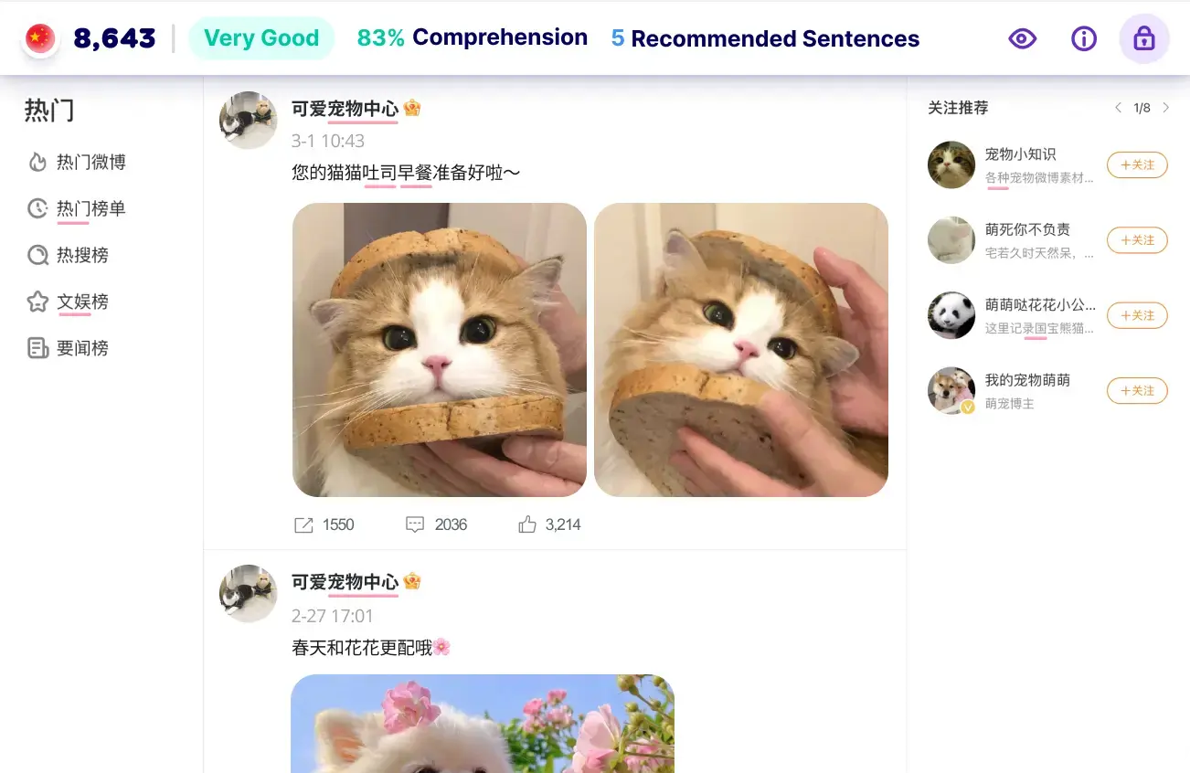
Task: Open the 热搜榜 sidebar item
Action: click(69, 255)
